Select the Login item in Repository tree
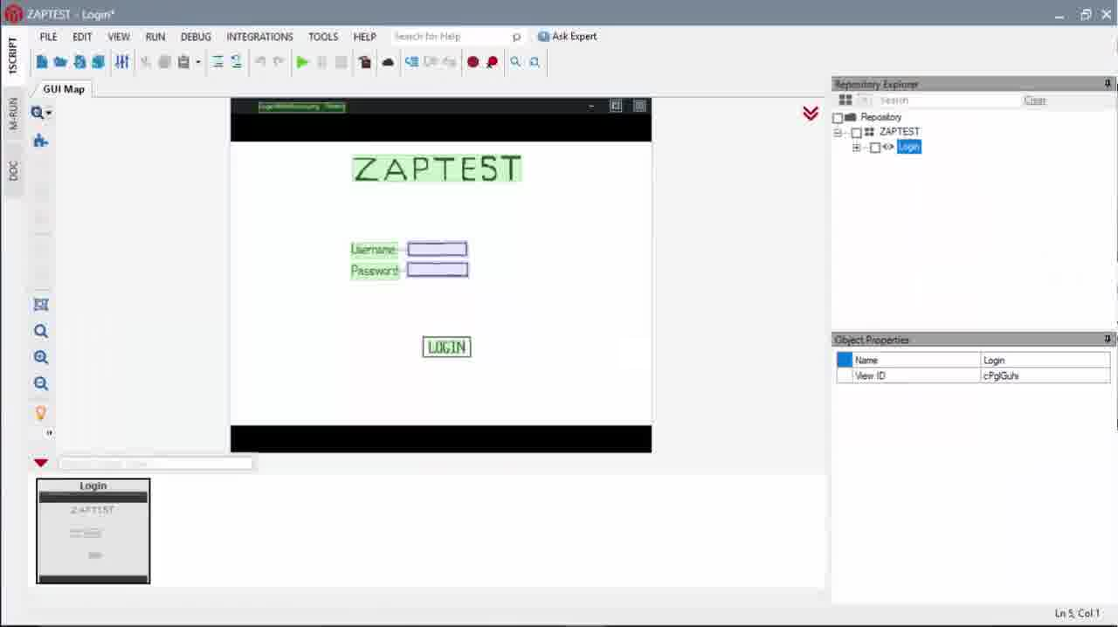 pyautogui.click(x=908, y=147)
